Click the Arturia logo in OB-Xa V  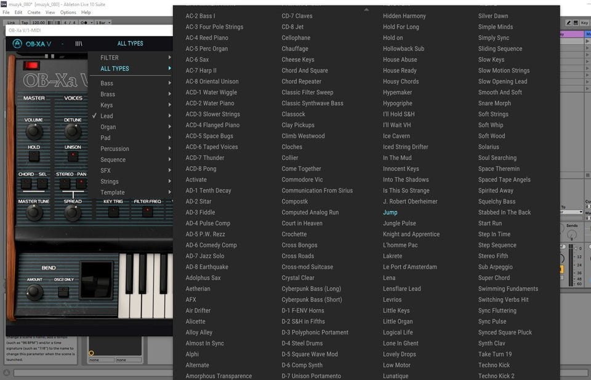[x=17, y=44]
